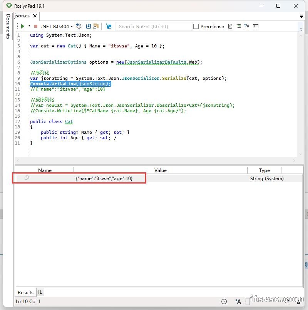Minimize the RoslynPad window
This screenshot has height=310, width=308.
tap(261, 6)
